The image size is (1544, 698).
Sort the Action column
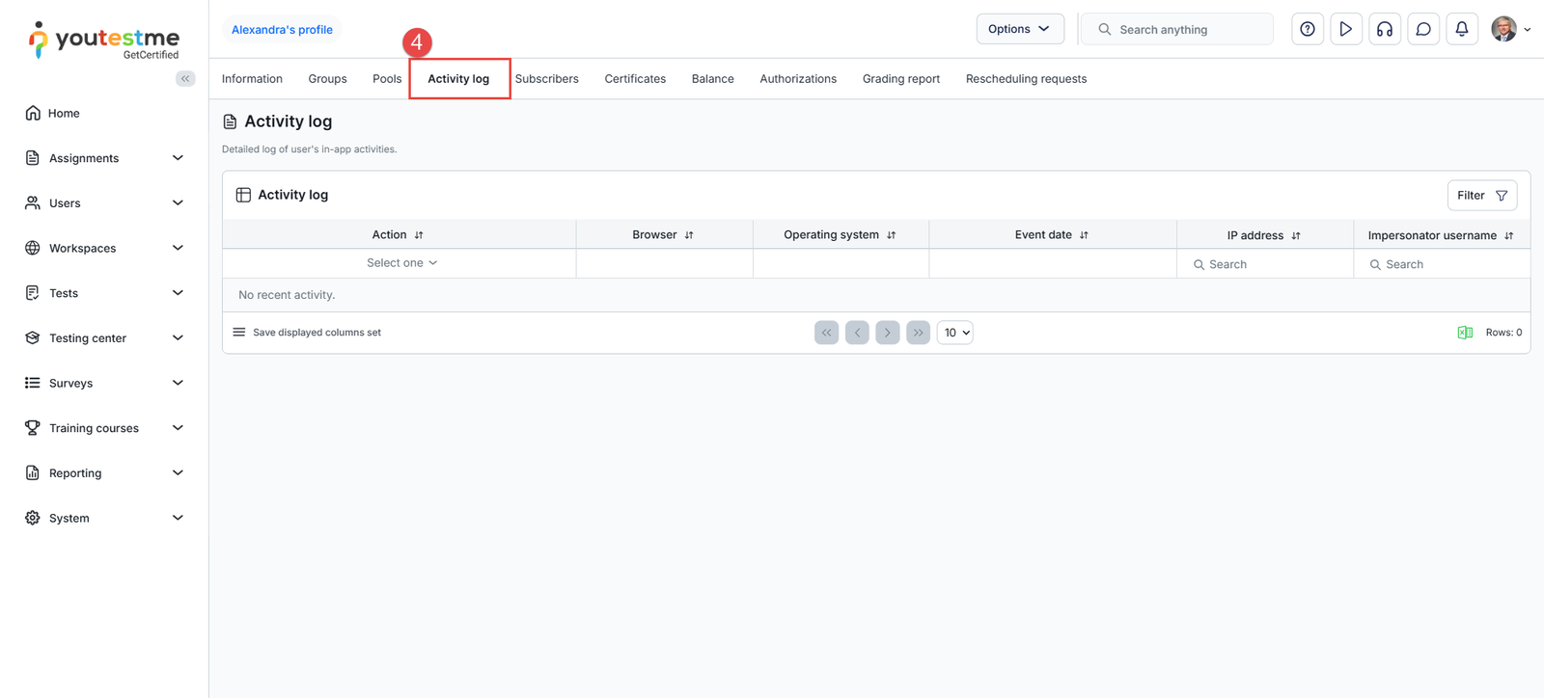[x=419, y=235]
